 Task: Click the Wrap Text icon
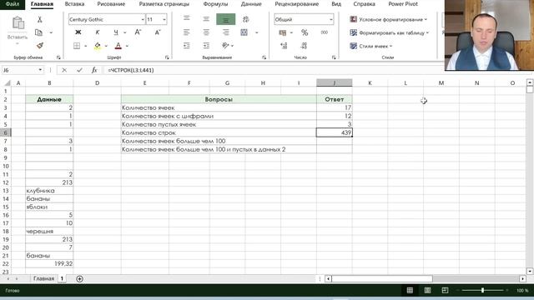(x=245, y=19)
